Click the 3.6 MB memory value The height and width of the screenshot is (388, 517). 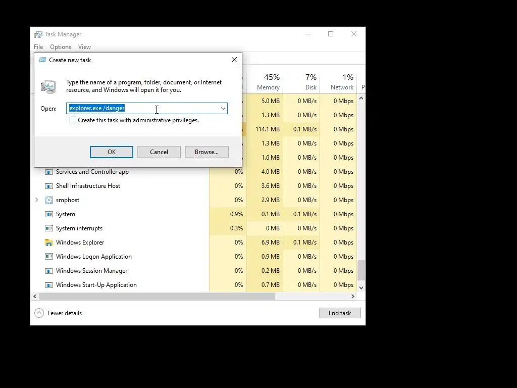tap(271, 186)
